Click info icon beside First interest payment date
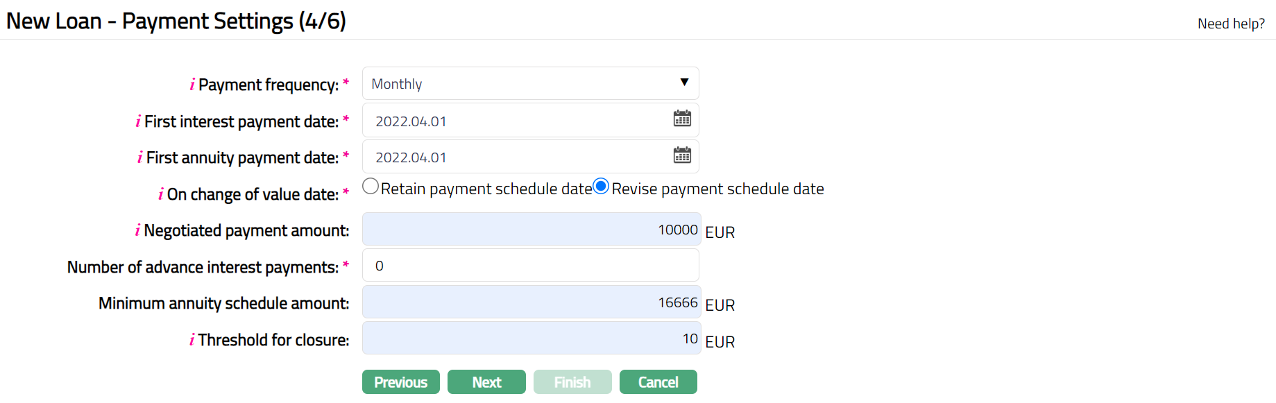This screenshot has width=1276, height=403. click(138, 121)
